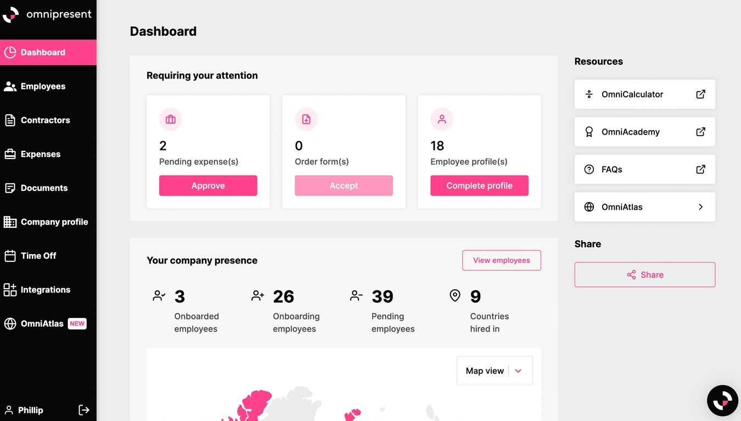Screen dimensions: 741x421
Task: Open the Employees sidebar menu
Action: tap(43, 86)
